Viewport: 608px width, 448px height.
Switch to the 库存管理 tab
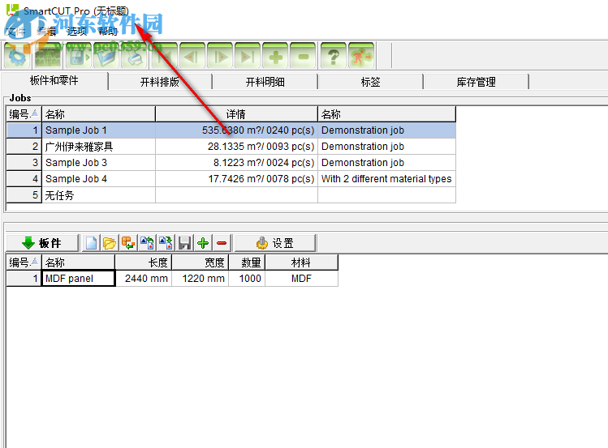(476, 82)
